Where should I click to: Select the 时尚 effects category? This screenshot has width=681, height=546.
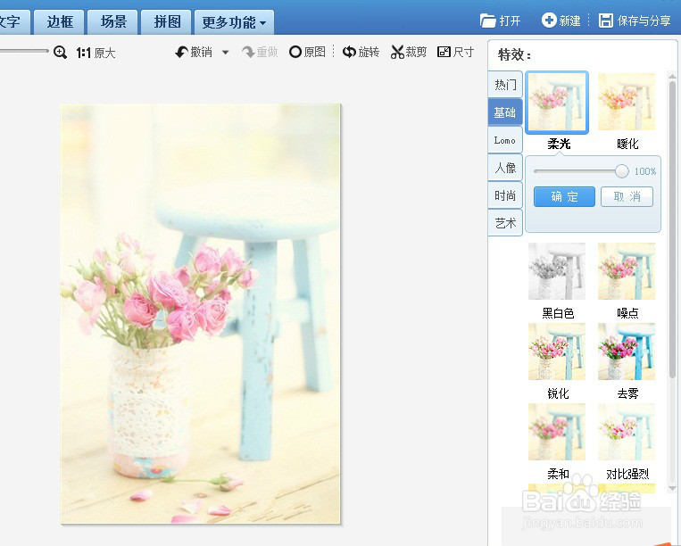pos(505,195)
